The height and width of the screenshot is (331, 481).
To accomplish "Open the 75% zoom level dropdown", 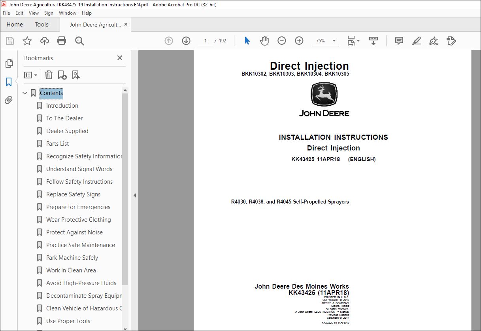I will [334, 41].
